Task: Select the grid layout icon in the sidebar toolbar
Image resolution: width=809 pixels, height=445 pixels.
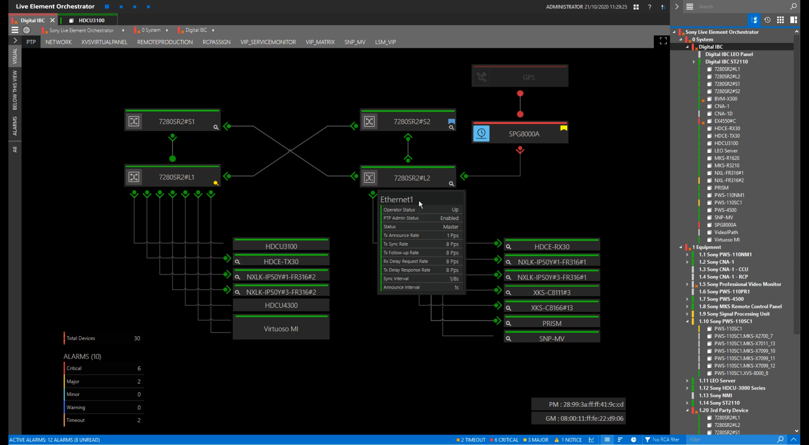Action: click(780, 20)
